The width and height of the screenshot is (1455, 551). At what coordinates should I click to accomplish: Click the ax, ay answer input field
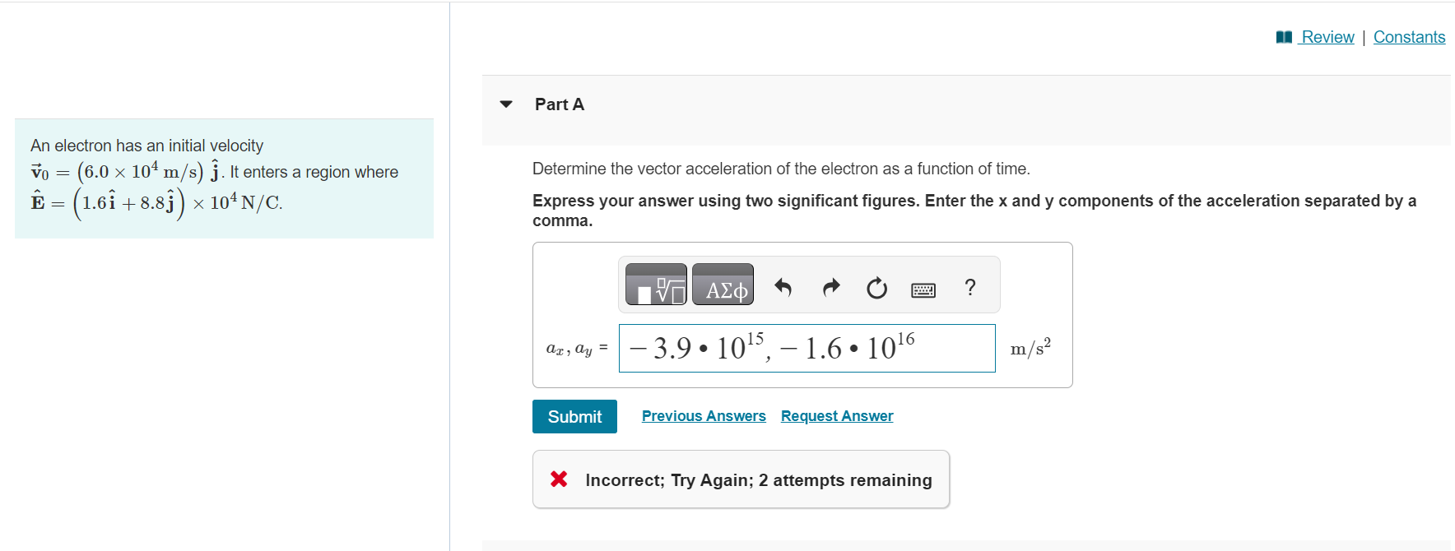pos(807,348)
